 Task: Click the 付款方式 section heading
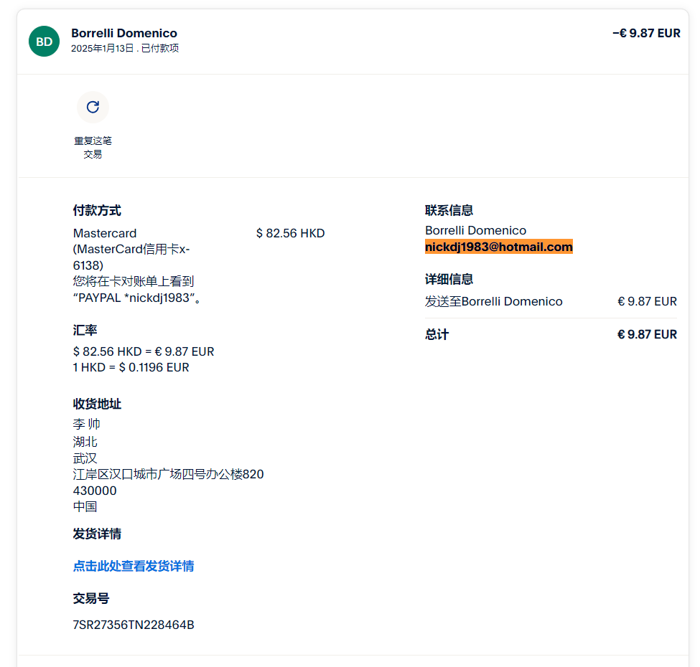point(97,210)
